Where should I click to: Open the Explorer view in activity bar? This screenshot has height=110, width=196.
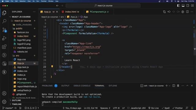coord(4,13)
